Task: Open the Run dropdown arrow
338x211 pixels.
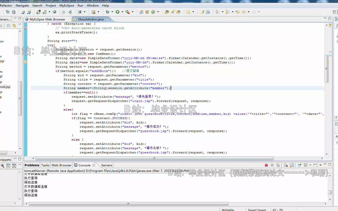Action: [x=122, y=12]
